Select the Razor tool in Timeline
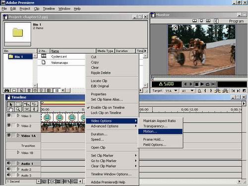 coord(34,105)
